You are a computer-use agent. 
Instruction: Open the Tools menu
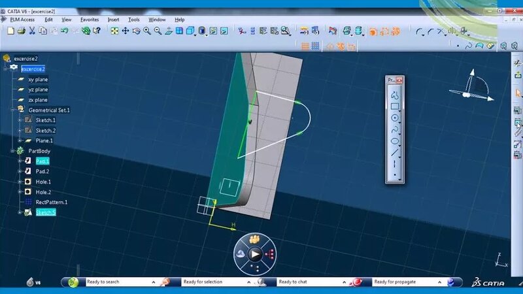click(x=134, y=20)
